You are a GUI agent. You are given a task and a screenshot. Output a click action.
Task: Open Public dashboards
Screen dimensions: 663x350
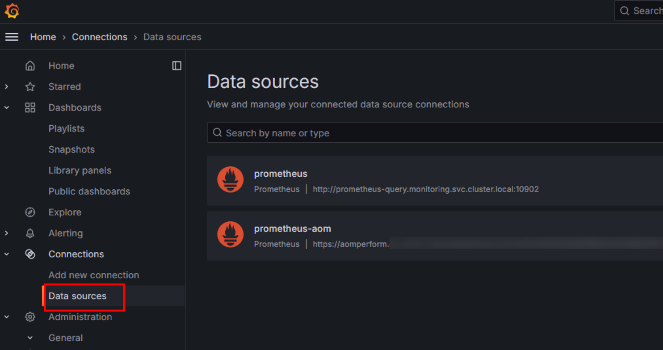(89, 192)
